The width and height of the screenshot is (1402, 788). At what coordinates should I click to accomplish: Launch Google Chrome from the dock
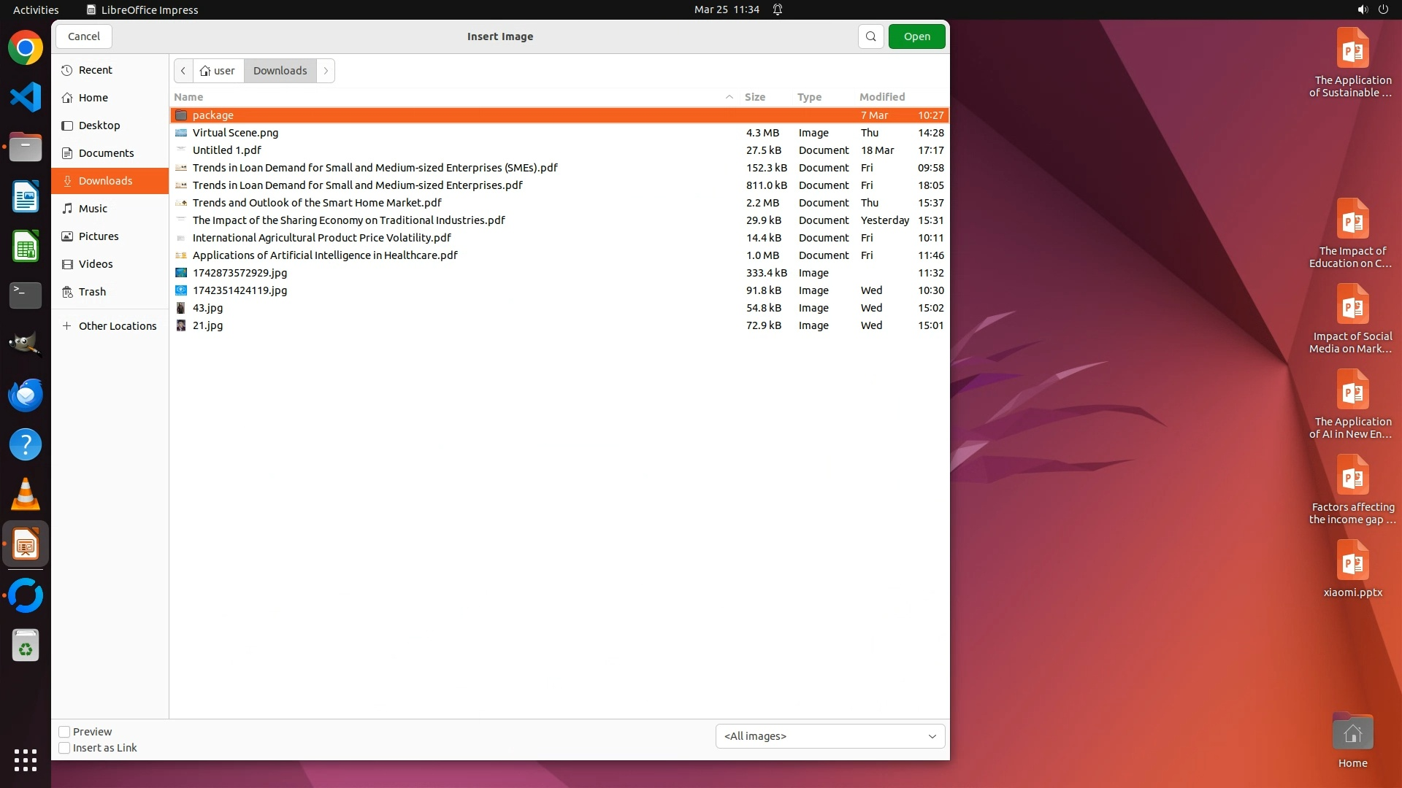[26, 48]
